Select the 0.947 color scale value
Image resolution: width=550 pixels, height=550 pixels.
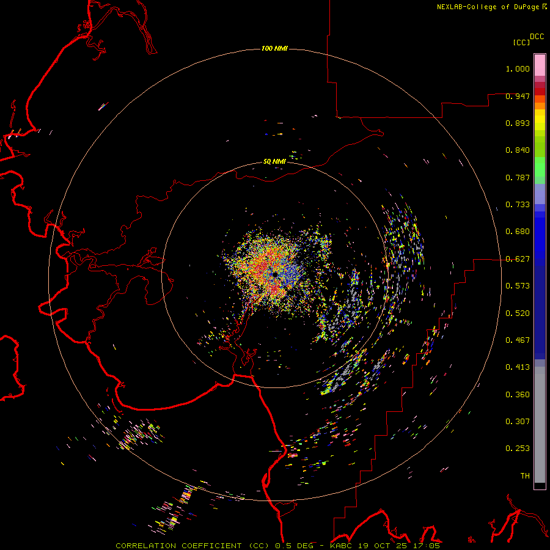click(x=518, y=96)
